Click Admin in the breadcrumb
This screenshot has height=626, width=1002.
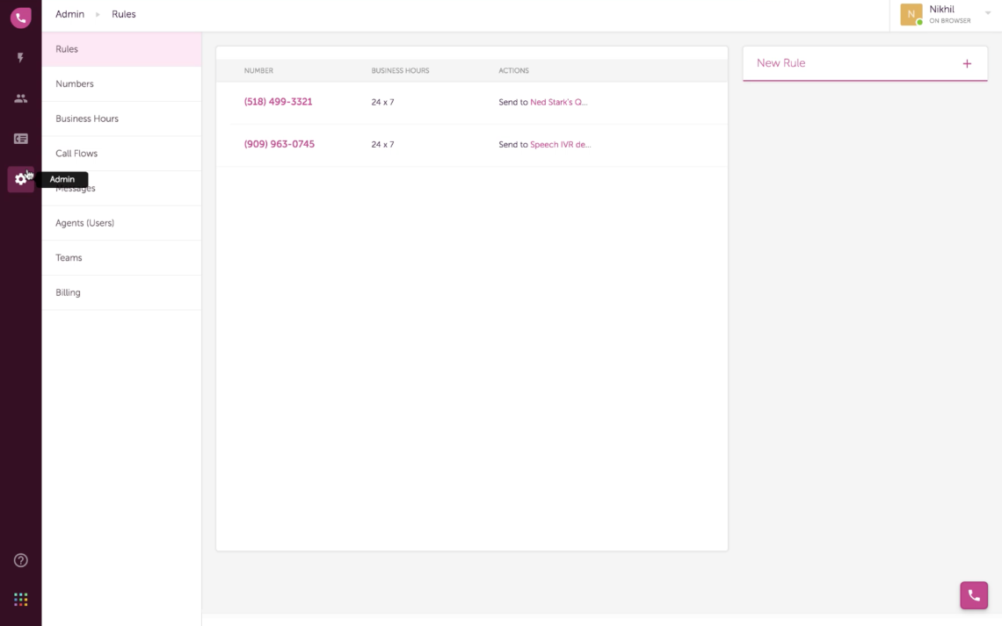69,14
